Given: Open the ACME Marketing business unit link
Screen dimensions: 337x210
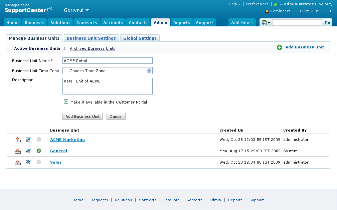Looking at the screenshot, I should click(67, 140).
